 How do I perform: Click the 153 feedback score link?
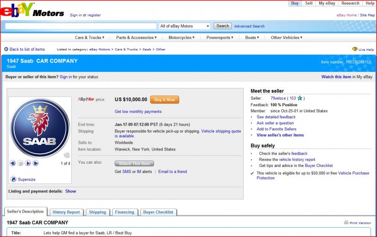[x=293, y=98]
